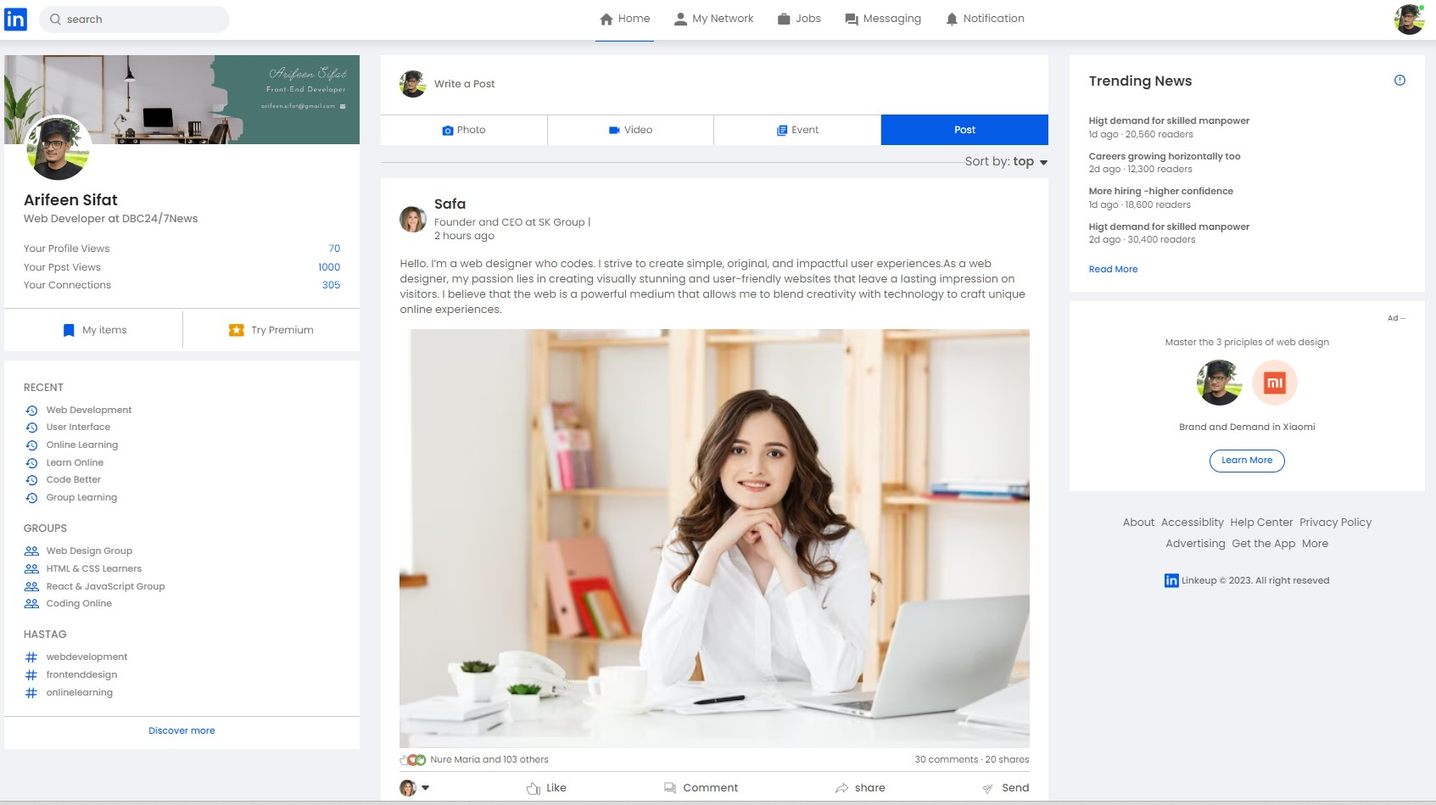Click the Like thumbs-up icon

tap(534, 788)
